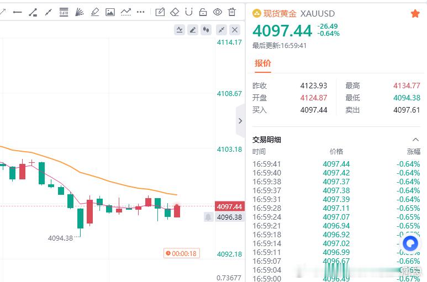Click the 最低 value 4094.38 in quote panel
This screenshot has width=427, height=282.
coord(407,98)
